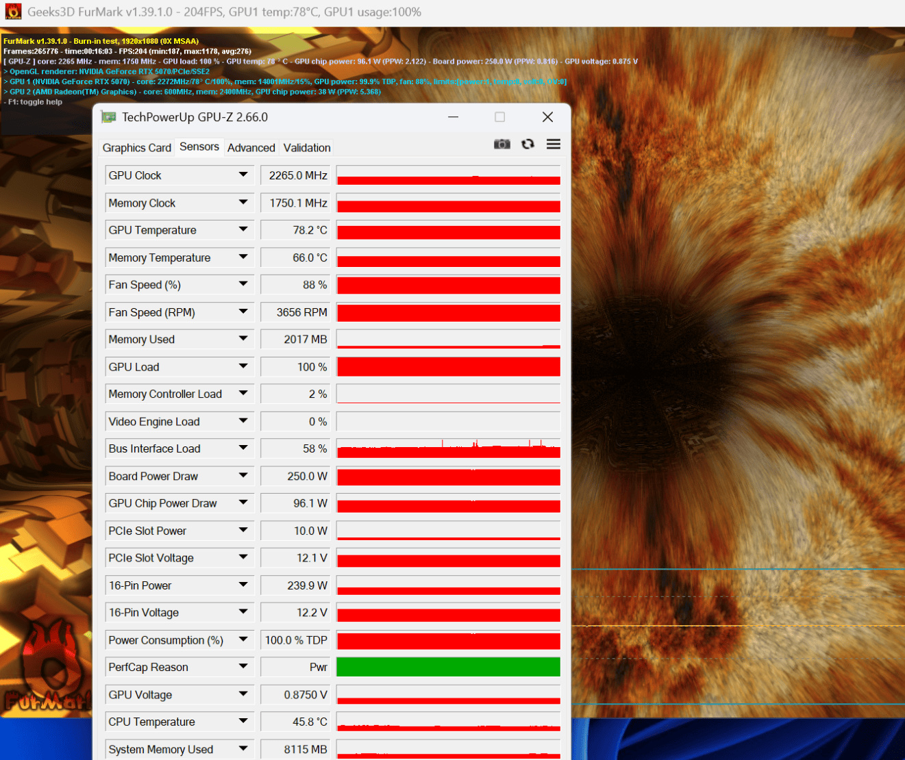Screen dimensions: 905x760
Task: Click the 2265.0 MHz GPU Clock value
Action: [295, 175]
